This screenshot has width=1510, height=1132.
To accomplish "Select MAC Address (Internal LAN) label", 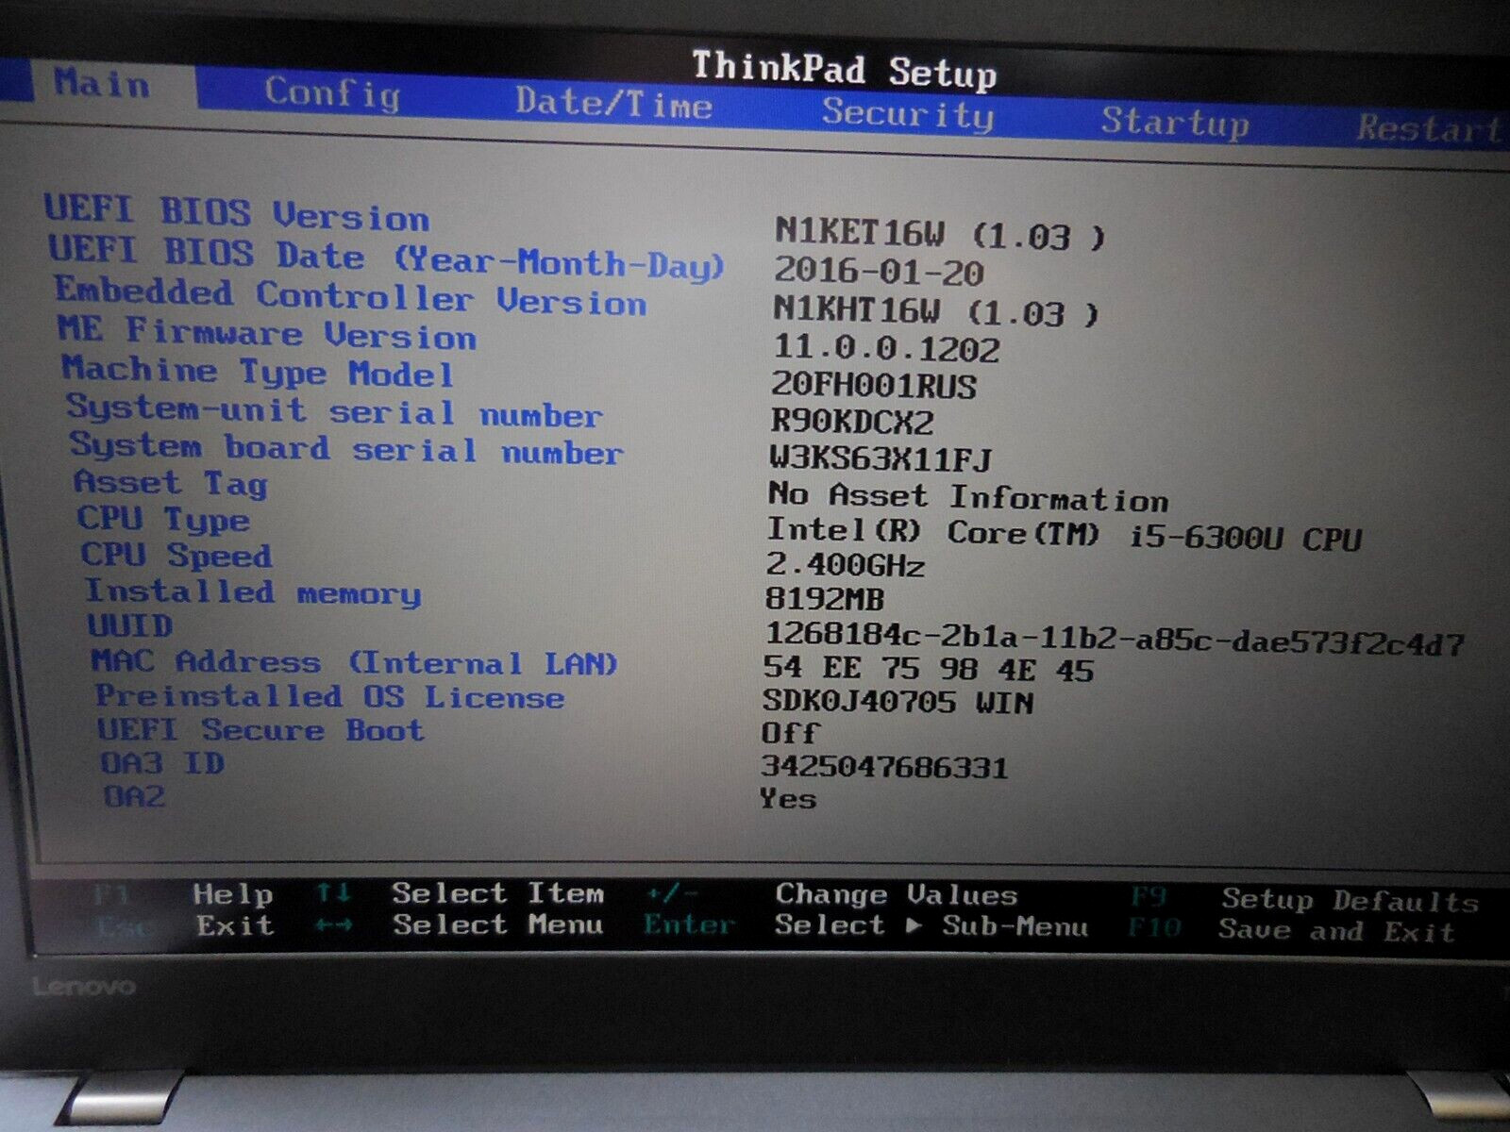I will [x=355, y=662].
